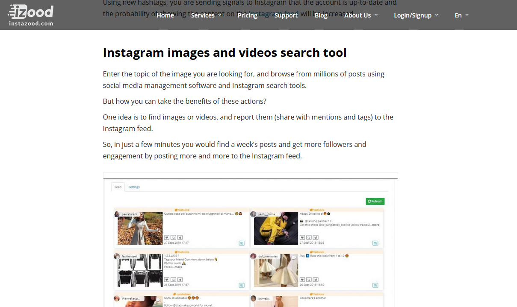This screenshot has height=307, width=517.
Task: Click the green Refresh button
Action: [375, 201]
